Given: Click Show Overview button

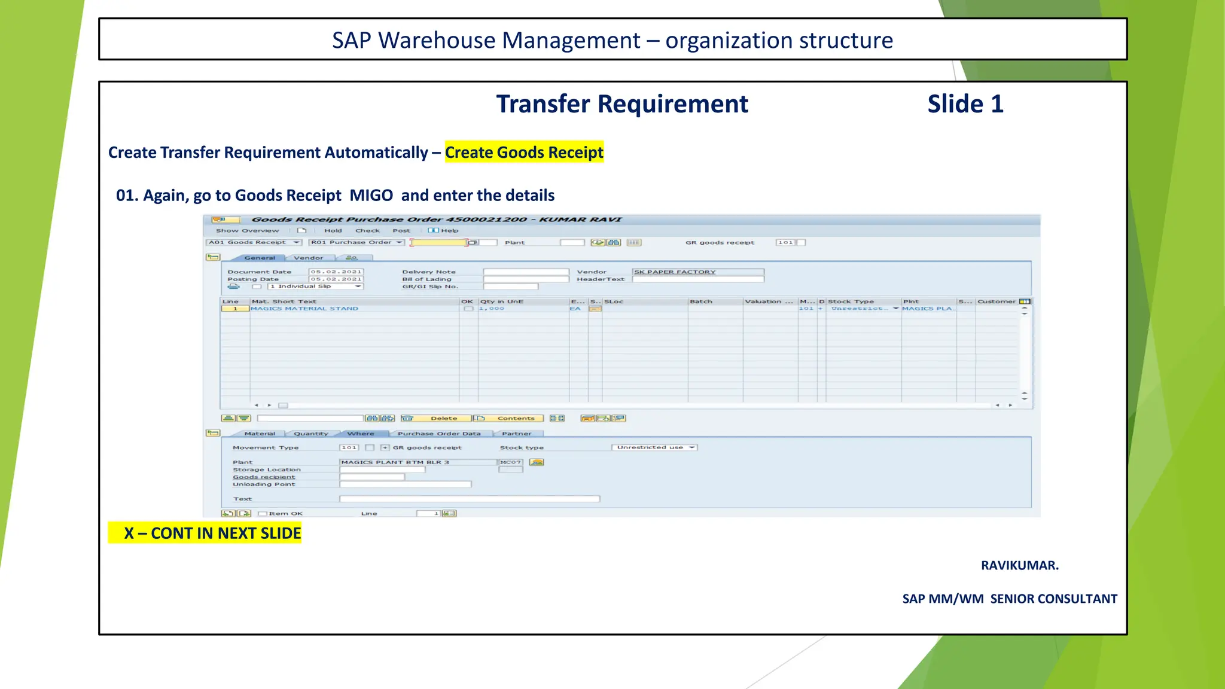Looking at the screenshot, I should tap(247, 230).
